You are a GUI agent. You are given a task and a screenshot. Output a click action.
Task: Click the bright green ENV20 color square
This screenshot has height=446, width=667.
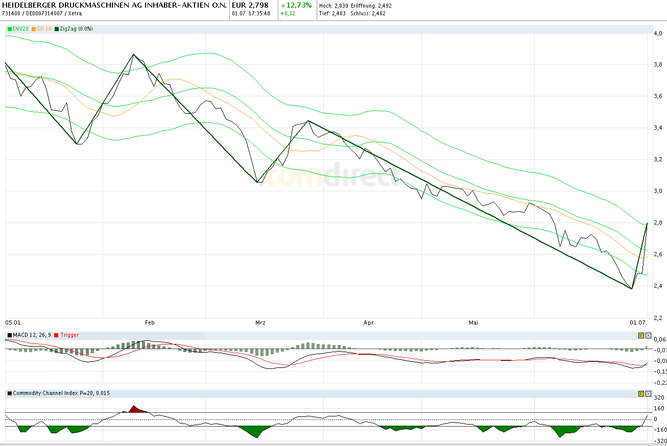click(9, 29)
